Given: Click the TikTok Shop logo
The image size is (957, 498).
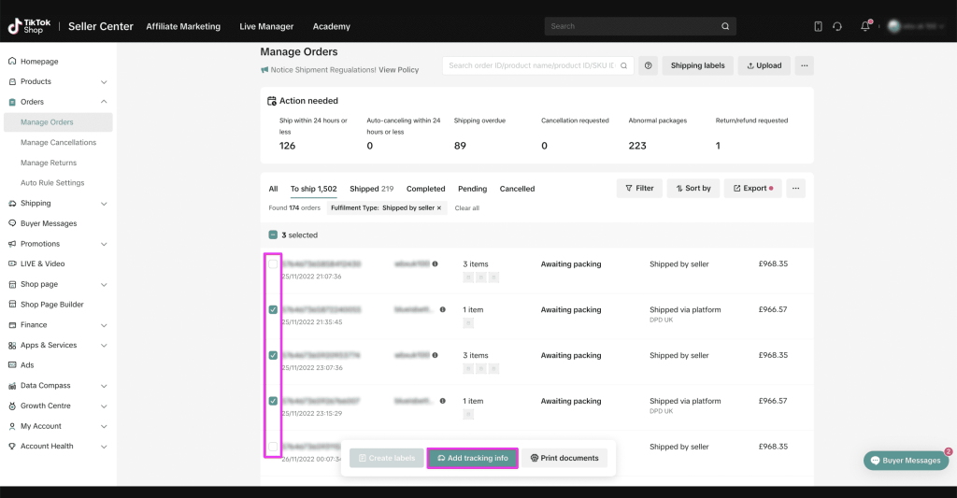Looking at the screenshot, I should click(x=29, y=26).
